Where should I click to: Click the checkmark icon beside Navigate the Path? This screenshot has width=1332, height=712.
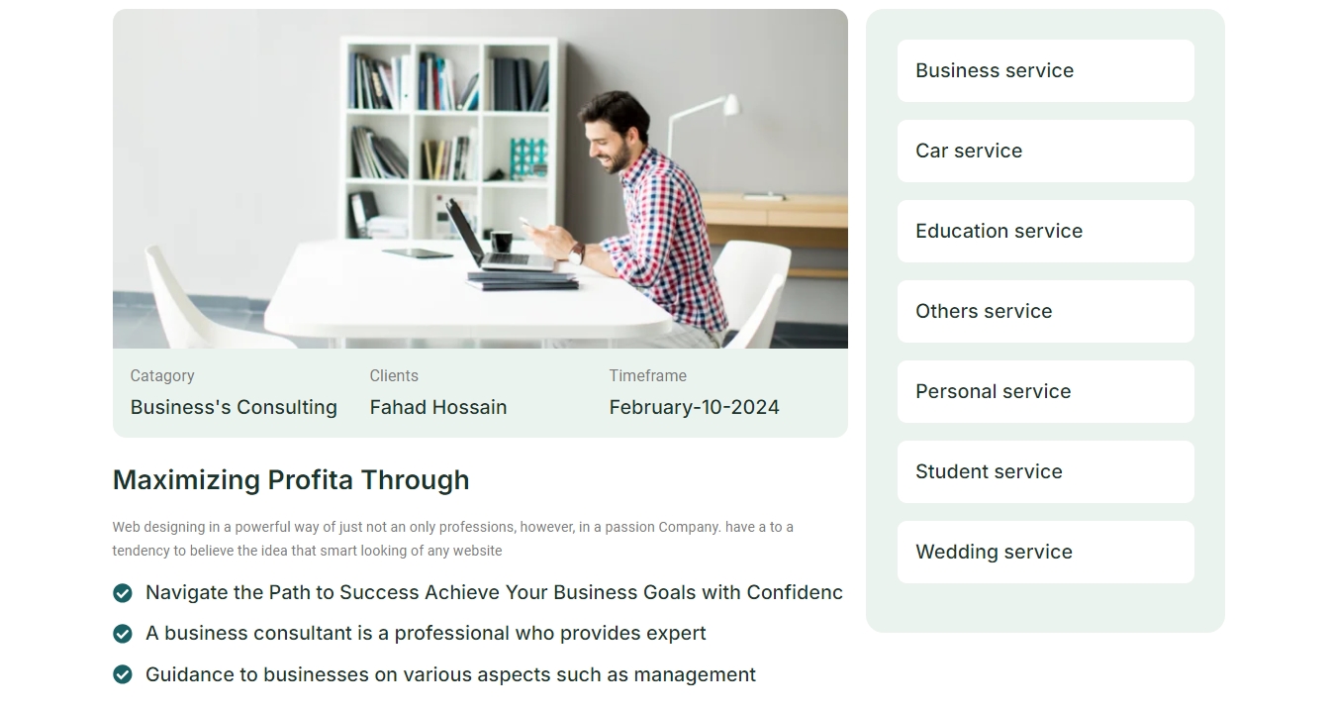pyautogui.click(x=123, y=593)
